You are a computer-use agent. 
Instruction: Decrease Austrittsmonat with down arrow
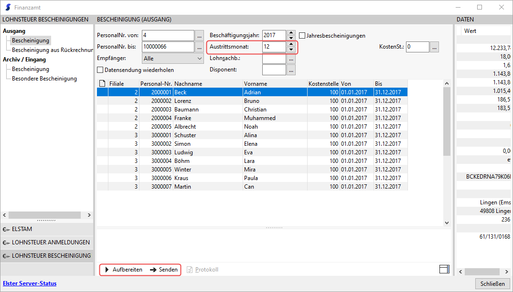click(290, 50)
